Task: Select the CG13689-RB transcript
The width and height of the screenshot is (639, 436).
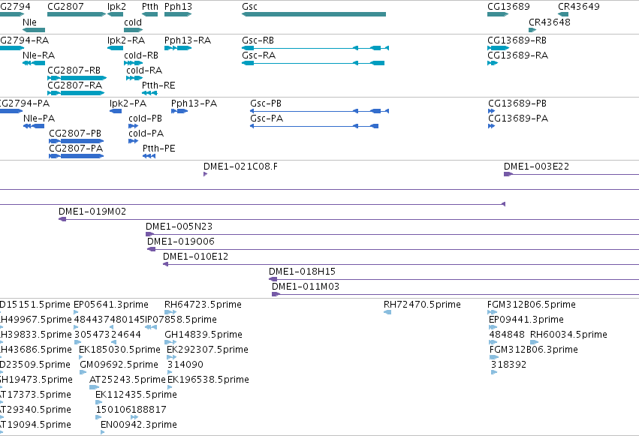Action: click(x=499, y=48)
